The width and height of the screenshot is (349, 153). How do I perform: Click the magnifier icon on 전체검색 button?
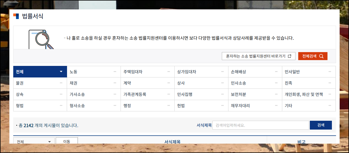coord(321,56)
